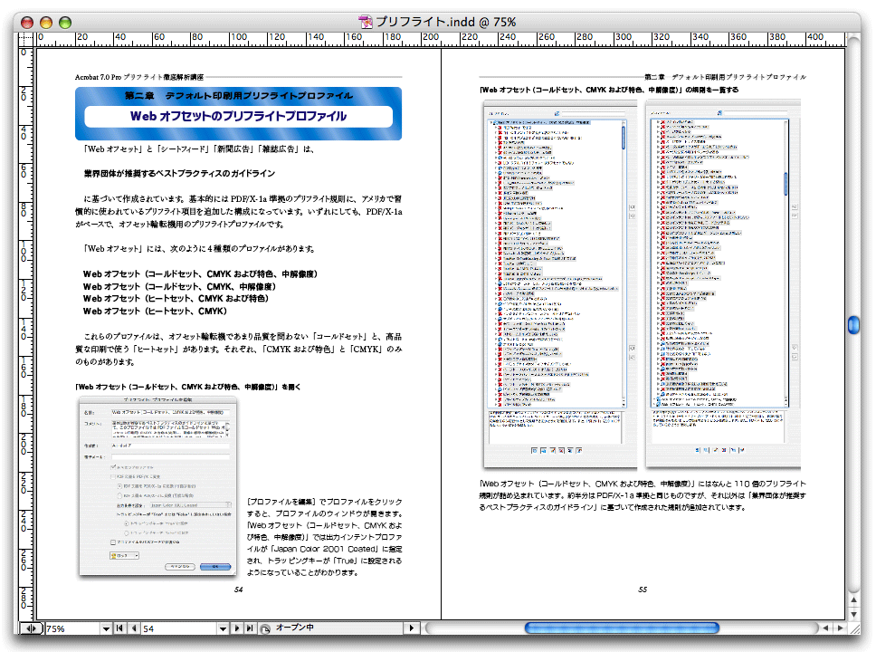Click the window title プリフライト.indd @ 75%
This screenshot has width=876, height=652.
pyautogui.click(x=446, y=22)
